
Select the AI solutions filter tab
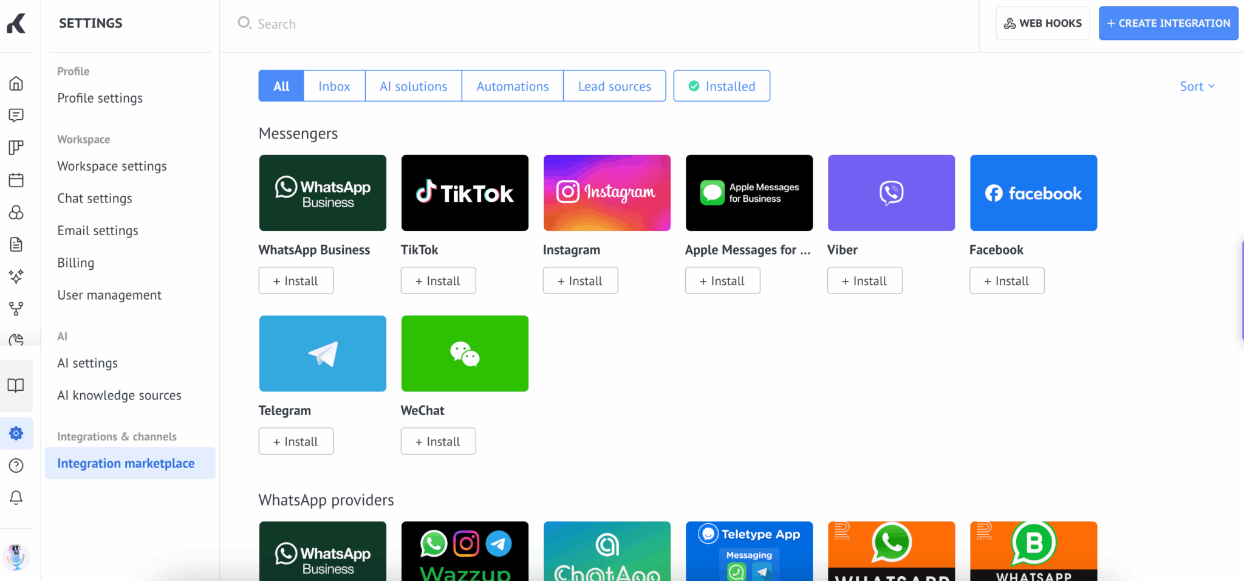point(413,86)
